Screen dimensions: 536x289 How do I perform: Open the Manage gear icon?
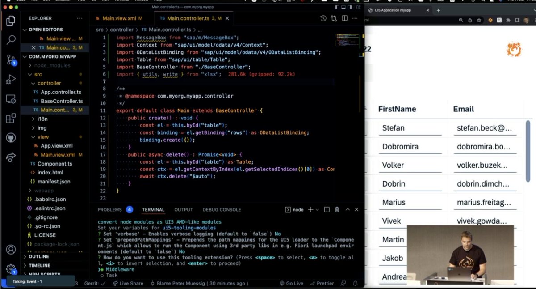coord(11,269)
